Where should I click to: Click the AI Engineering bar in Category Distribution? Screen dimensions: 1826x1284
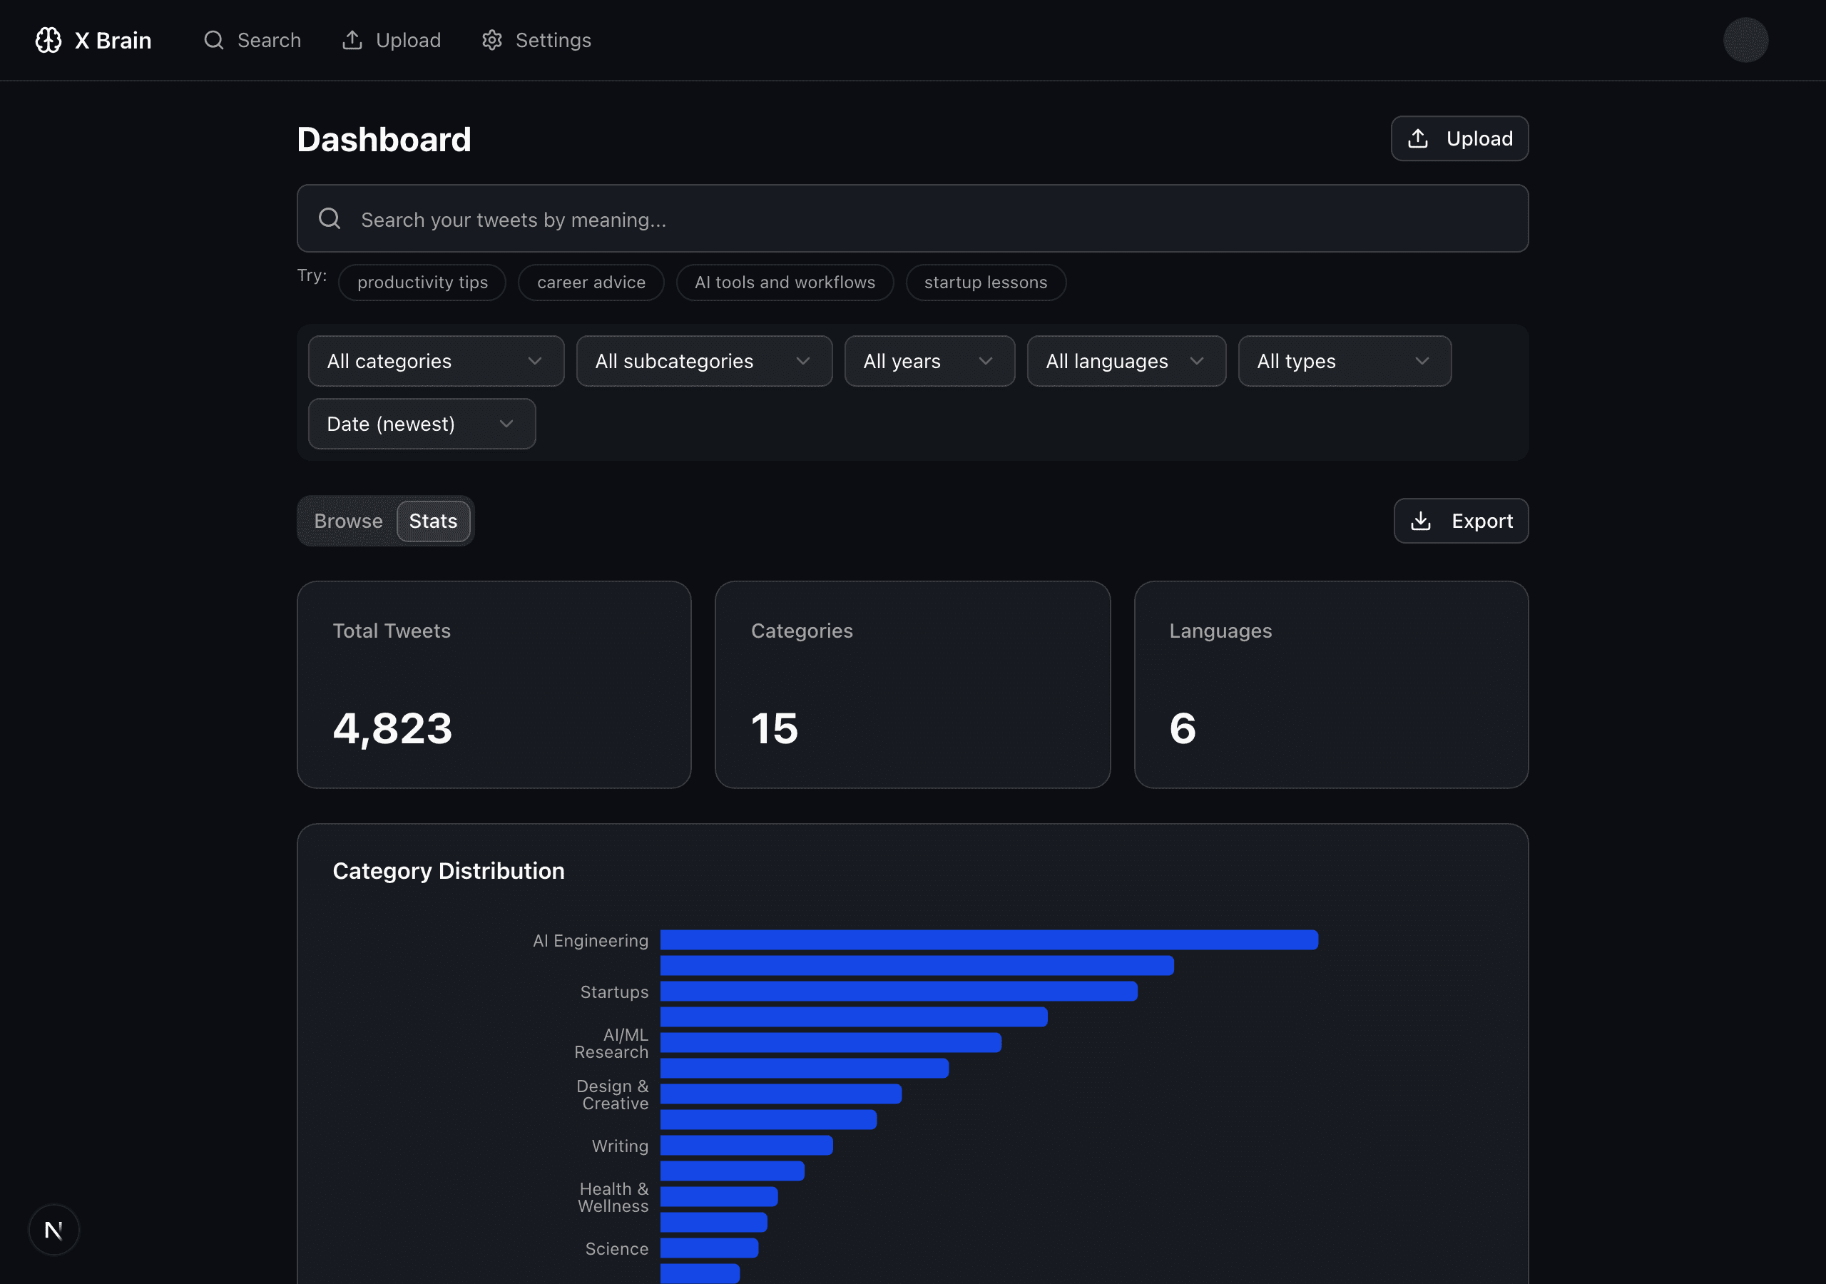(x=986, y=940)
